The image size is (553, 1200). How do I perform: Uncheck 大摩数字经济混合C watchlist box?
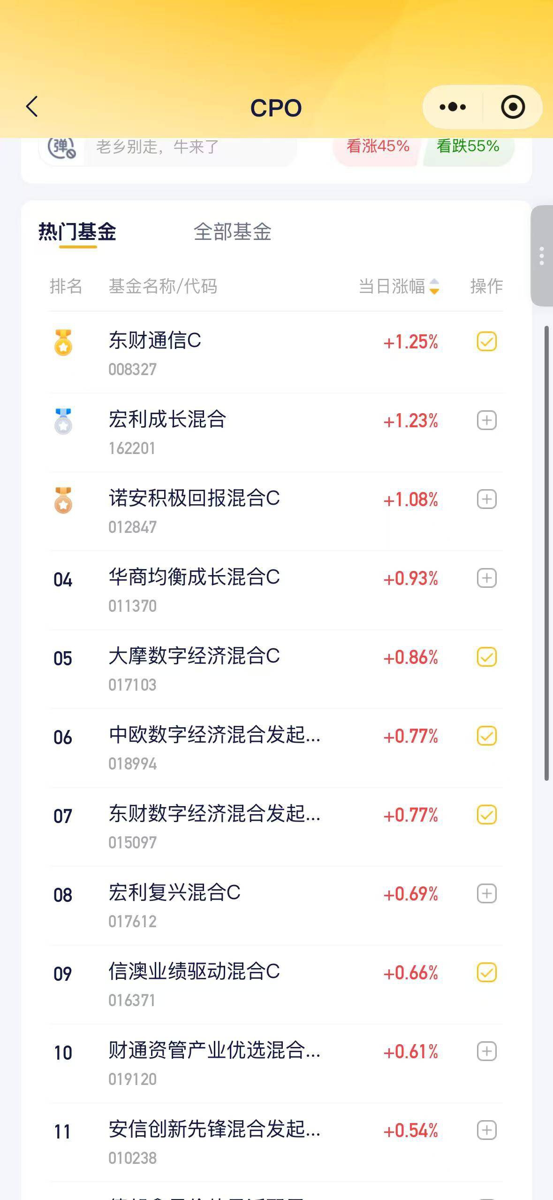[486, 657]
